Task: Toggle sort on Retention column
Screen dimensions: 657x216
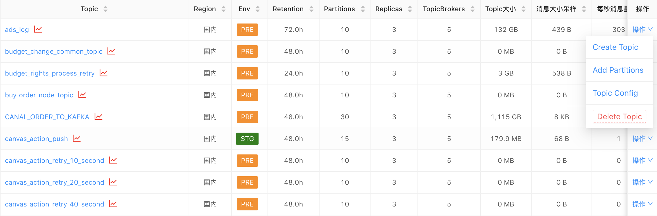Action: click(x=311, y=9)
